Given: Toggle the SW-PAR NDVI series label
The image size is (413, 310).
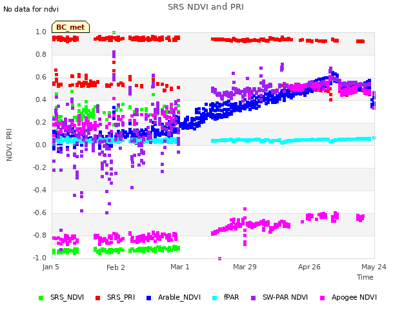Looking at the screenshot, I should pos(285,297).
